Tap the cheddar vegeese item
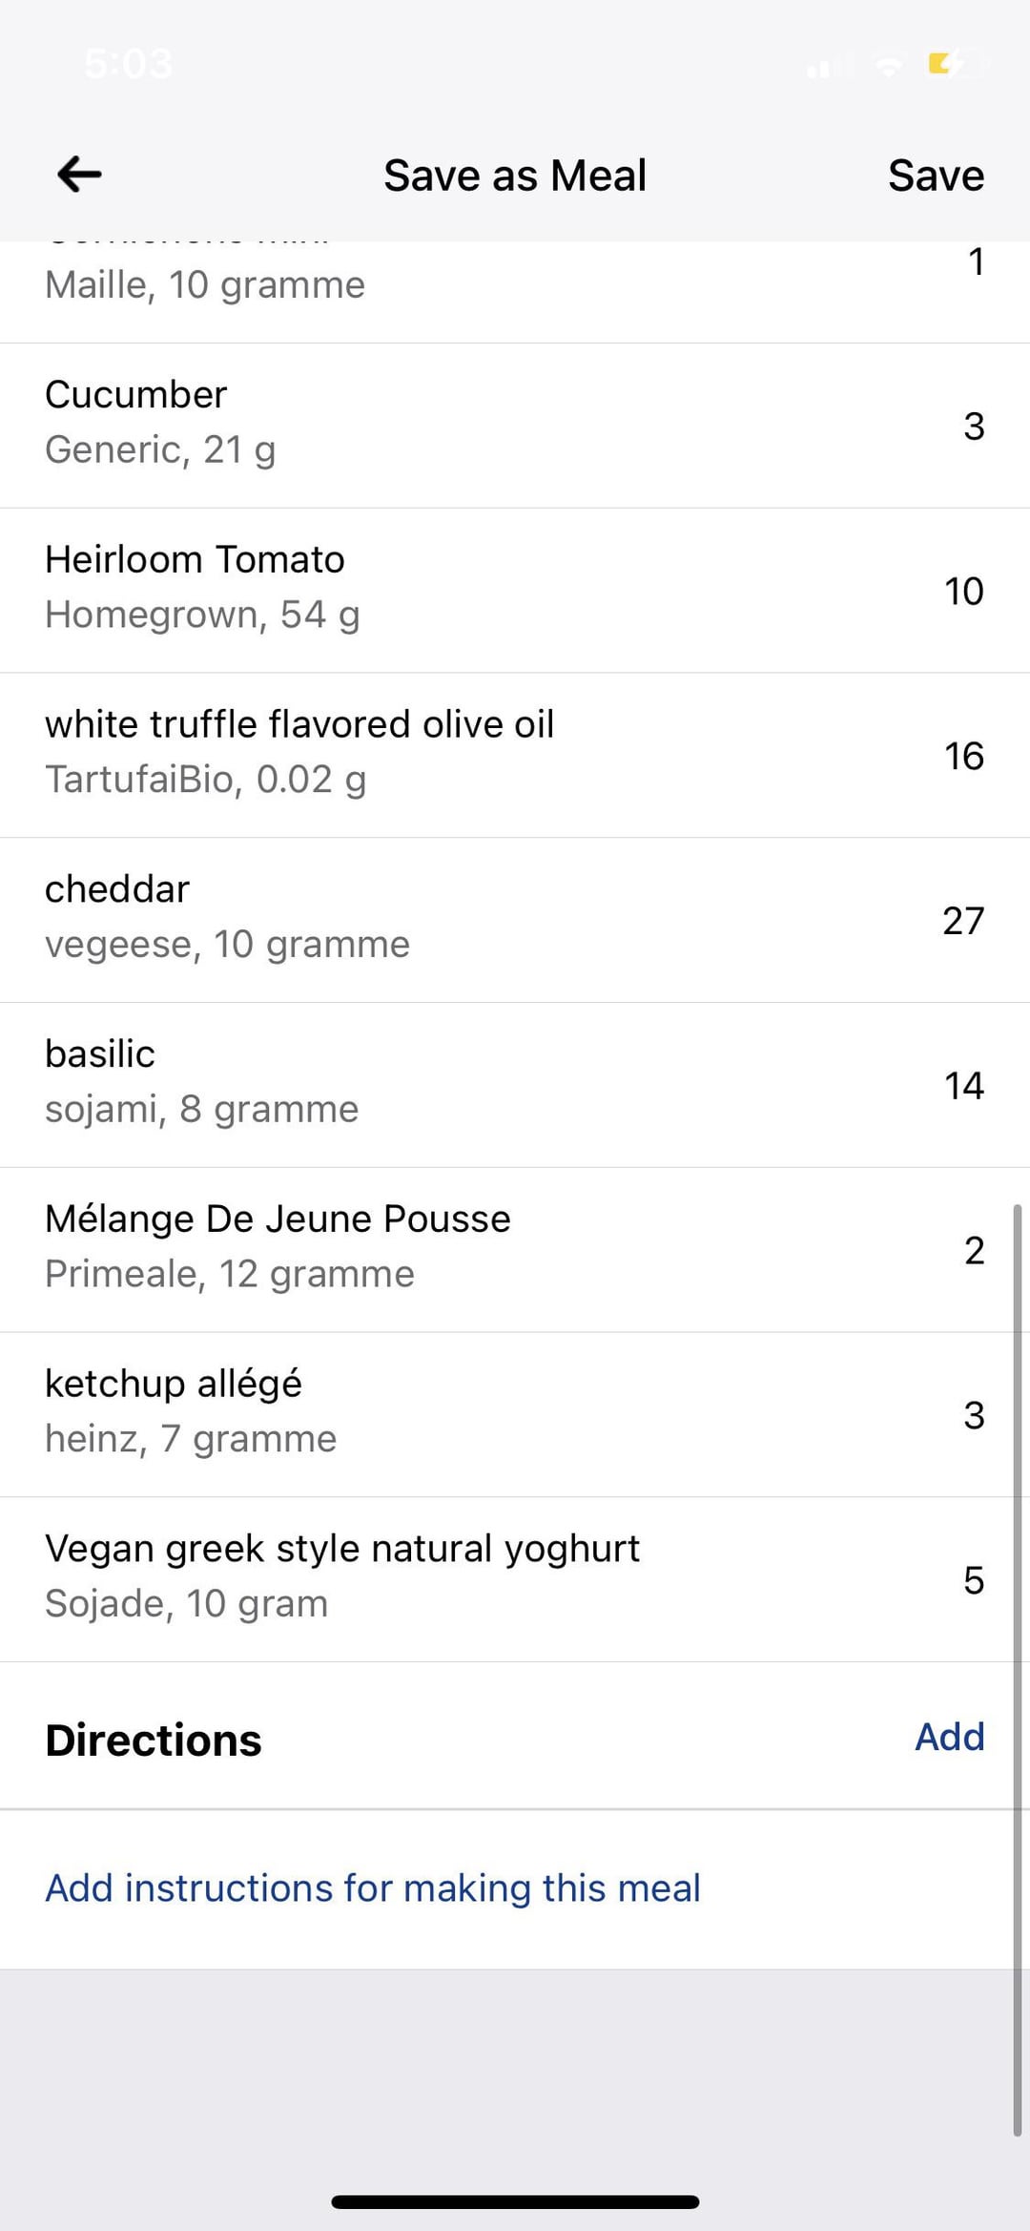 (x=515, y=920)
